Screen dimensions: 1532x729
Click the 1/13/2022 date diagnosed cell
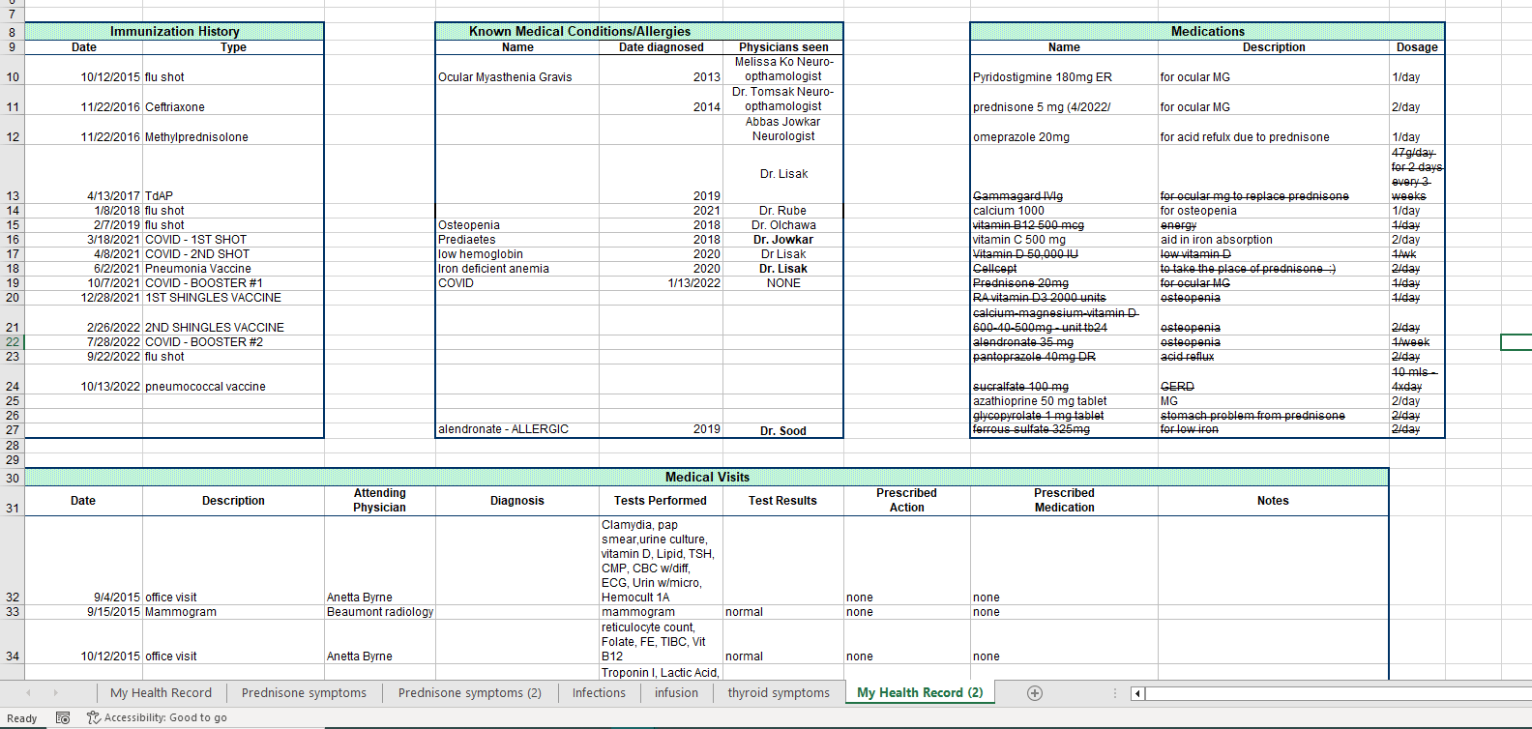(x=662, y=282)
